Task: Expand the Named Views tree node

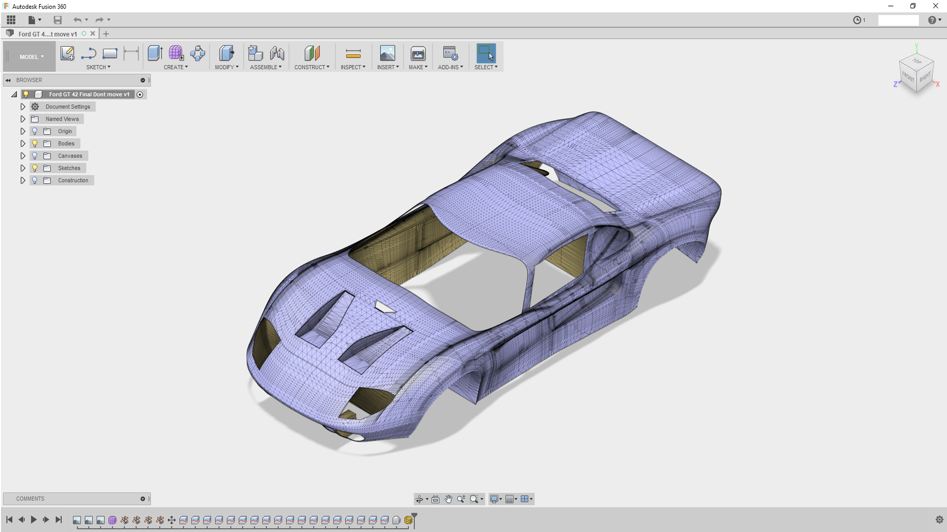Action: pyautogui.click(x=23, y=119)
